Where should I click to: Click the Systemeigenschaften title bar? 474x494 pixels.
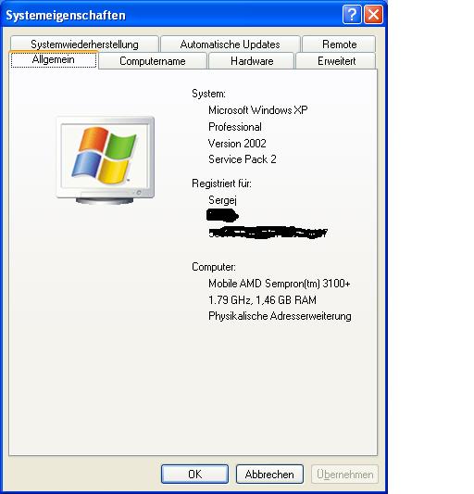[173, 15]
